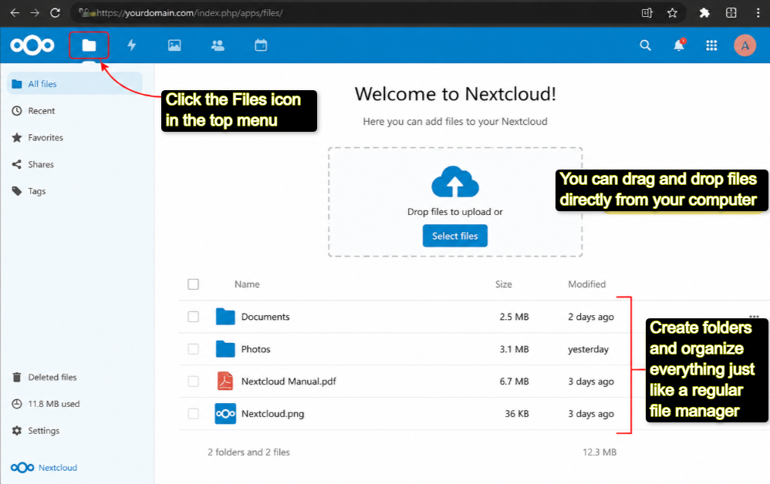Image resolution: width=770 pixels, height=484 pixels.
Task: Open the Photos app in top bar
Action: coord(174,45)
